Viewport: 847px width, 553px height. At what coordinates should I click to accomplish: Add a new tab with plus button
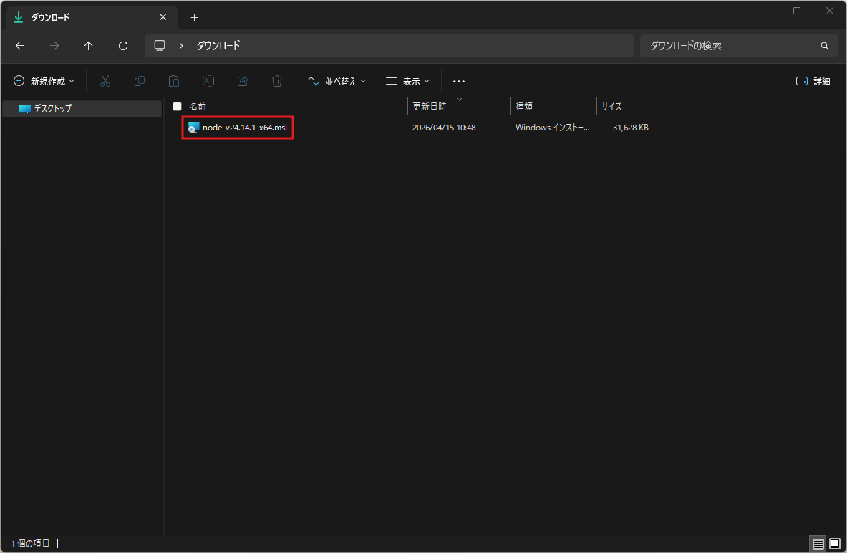tap(194, 17)
